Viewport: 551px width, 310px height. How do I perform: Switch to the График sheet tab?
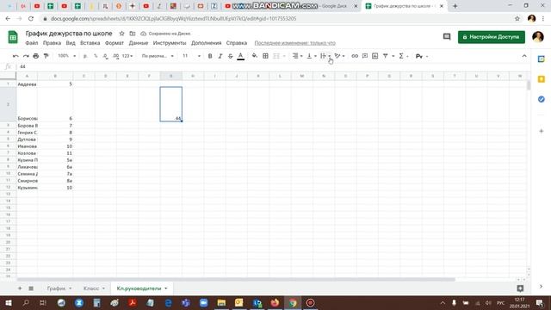coord(56,288)
